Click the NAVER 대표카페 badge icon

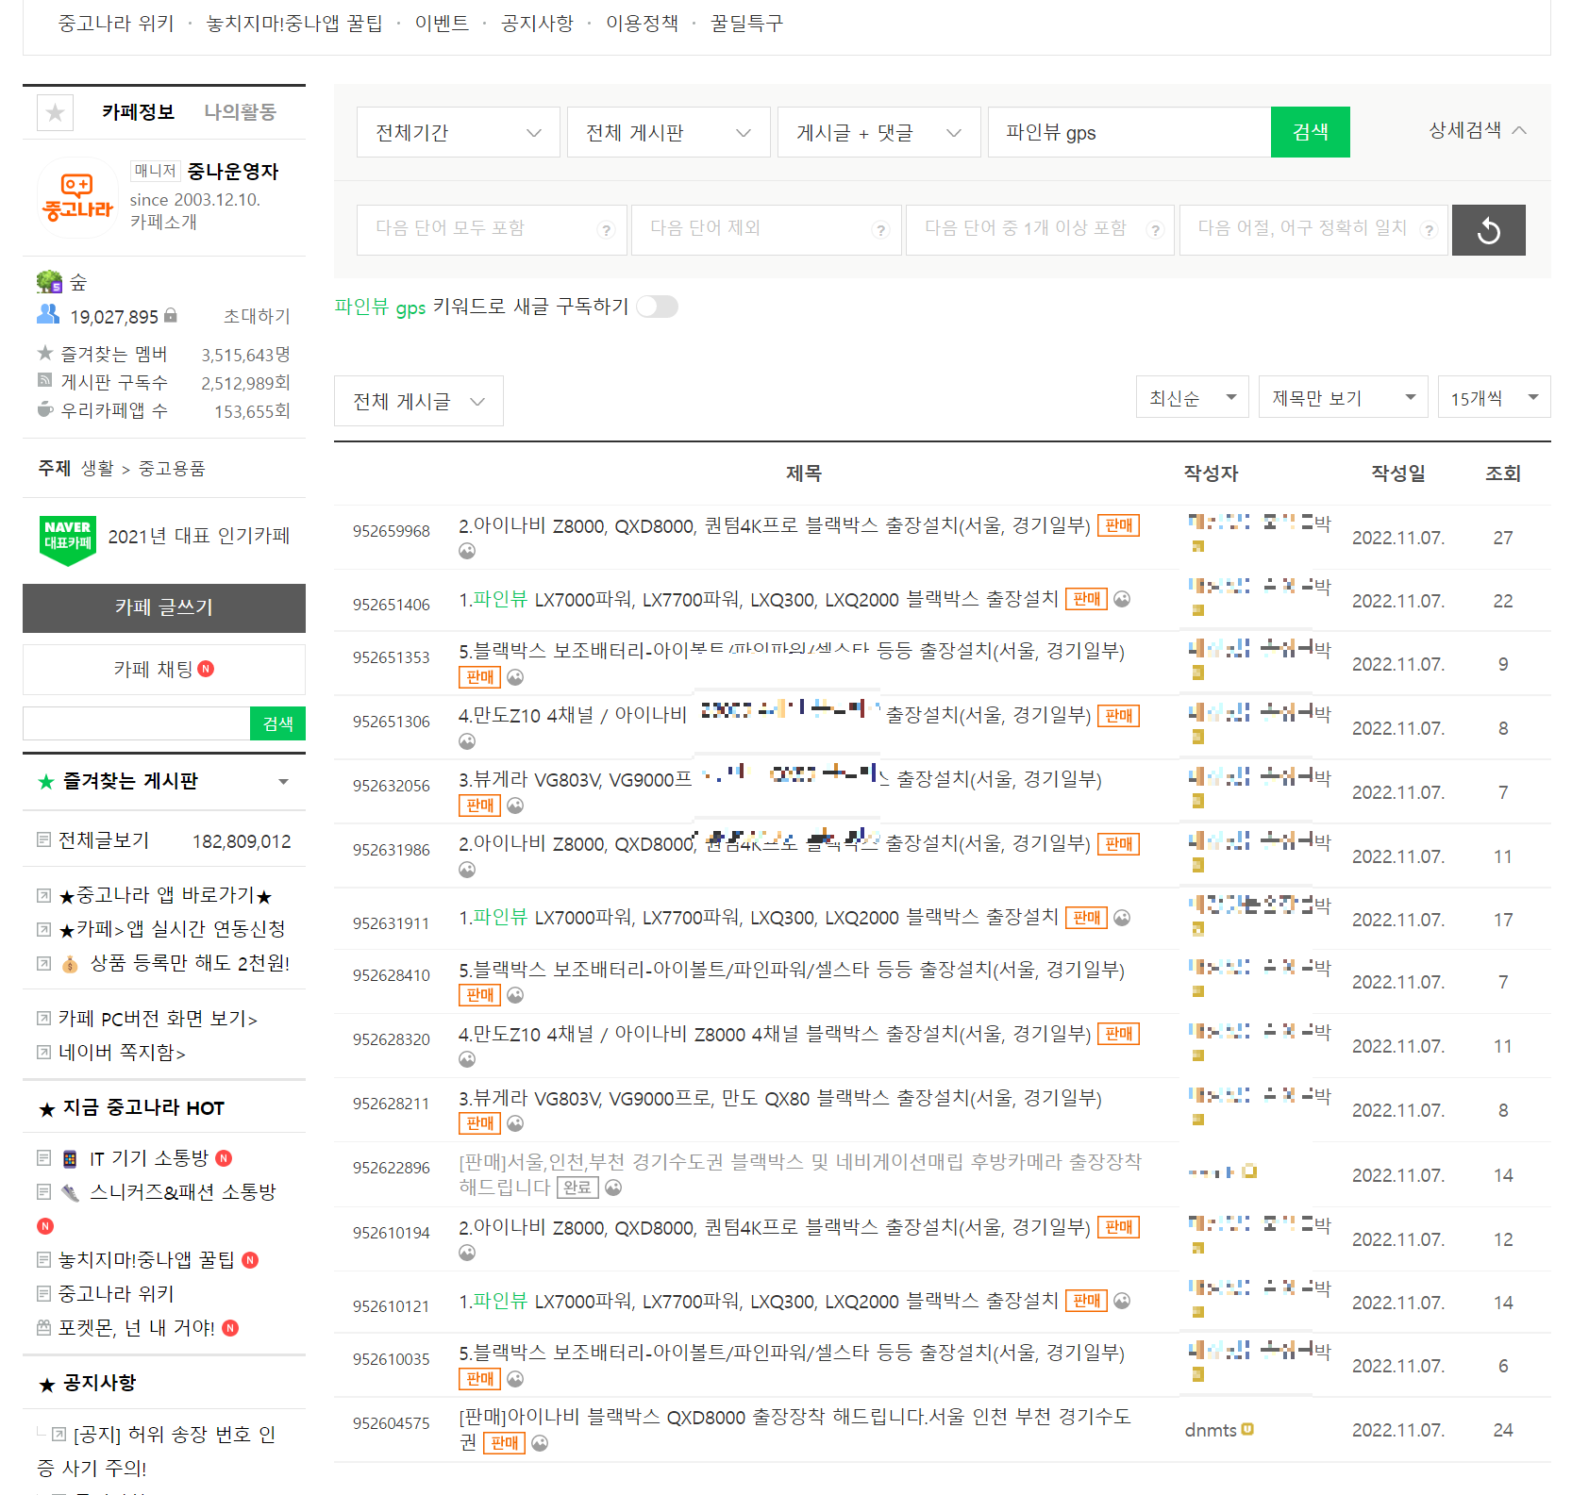tap(68, 540)
